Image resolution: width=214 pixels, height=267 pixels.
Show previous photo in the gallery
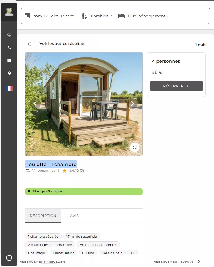pyautogui.click(x=35, y=103)
